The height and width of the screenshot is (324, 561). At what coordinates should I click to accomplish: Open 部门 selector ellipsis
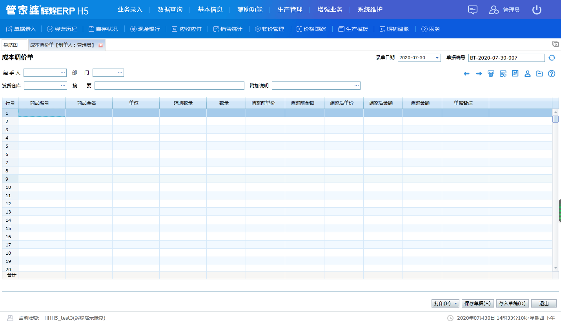pyautogui.click(x=120, y=73)
